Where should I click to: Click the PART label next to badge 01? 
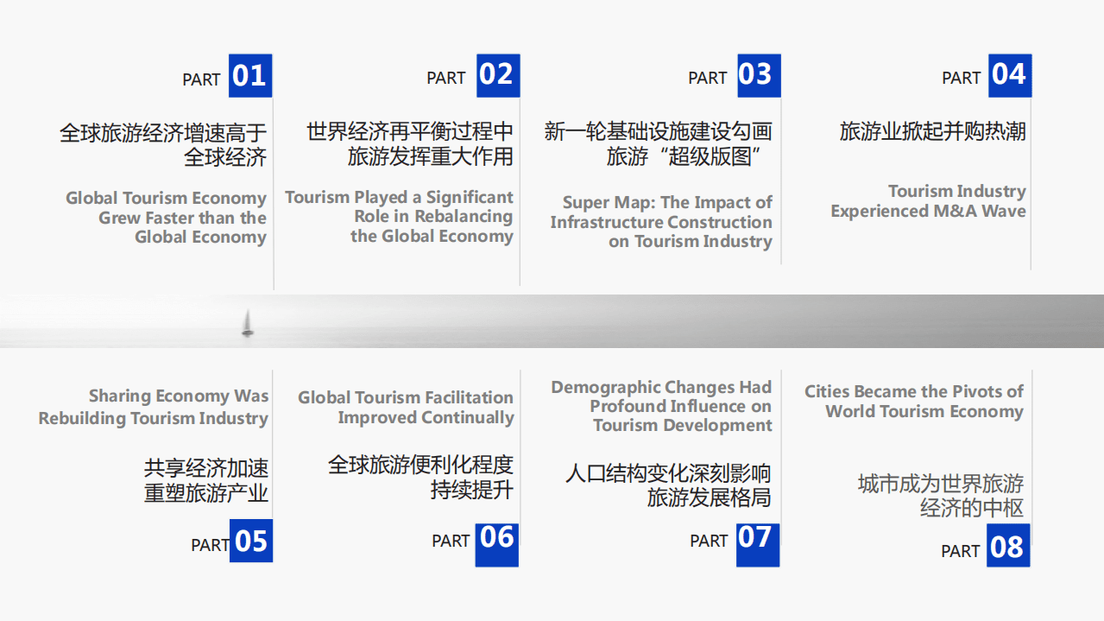(201, 79)
